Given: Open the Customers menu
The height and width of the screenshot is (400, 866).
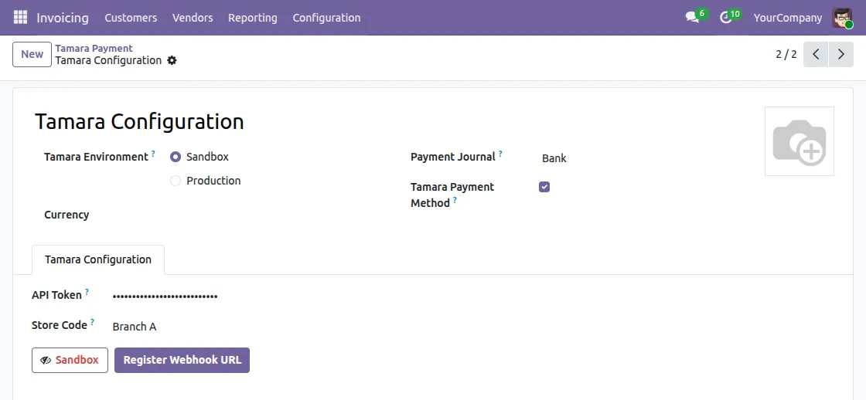Looking at the screenshot, I should coord(131,18).
